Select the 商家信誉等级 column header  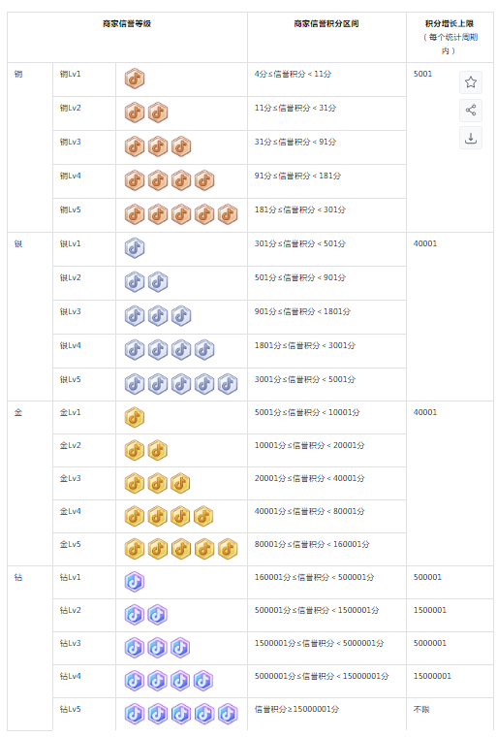[x=127, y=23]
